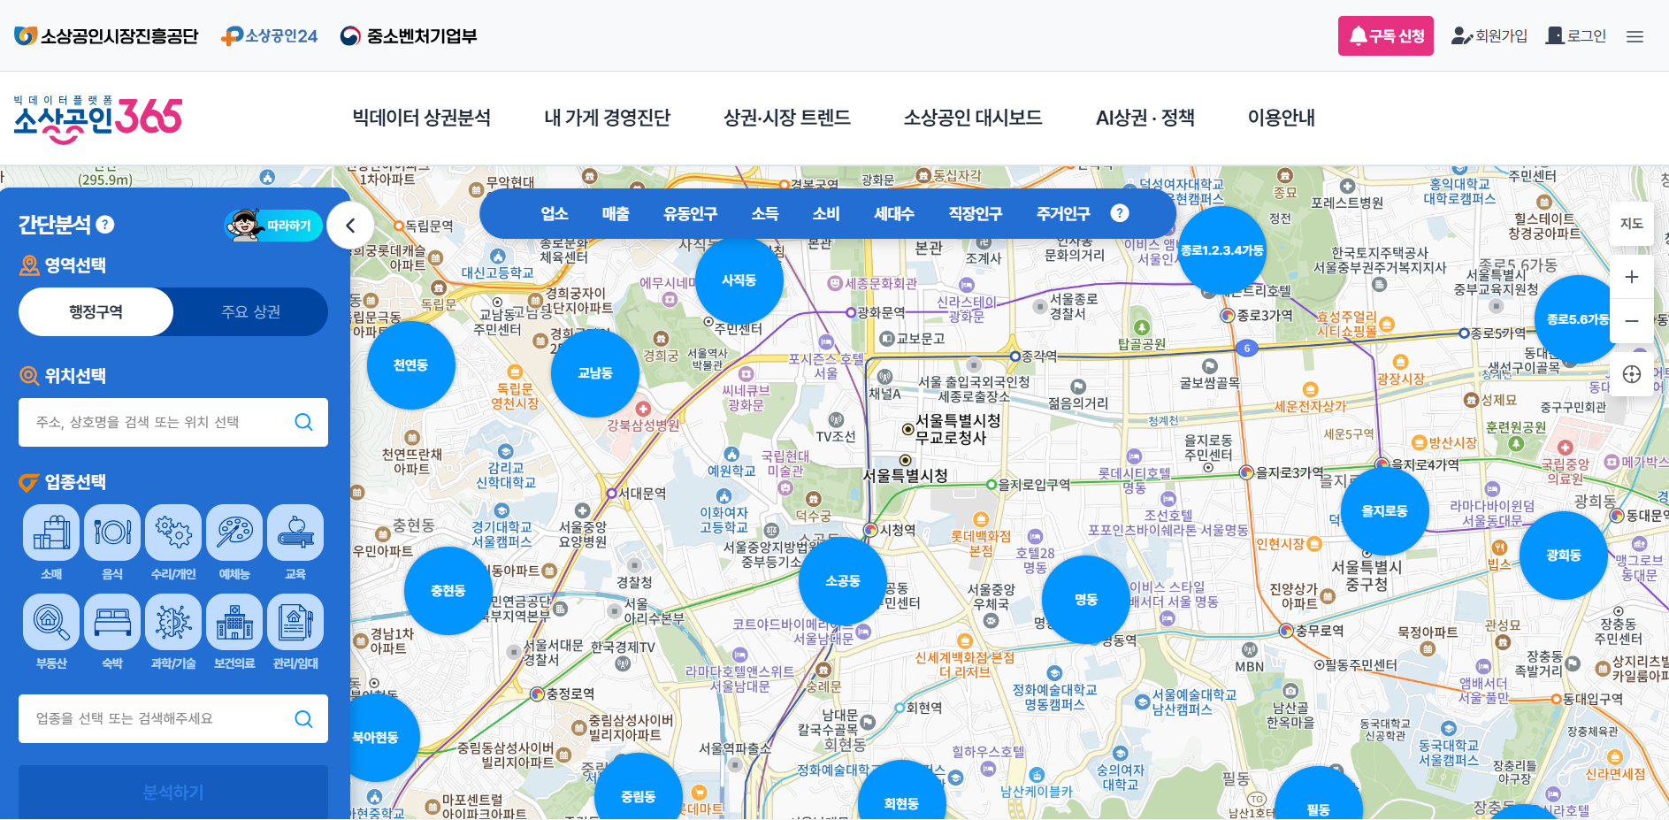Choose the 보건의료 industry icon
The height and width of the screenshot is (820, 1669).
[x=234, y=622]
